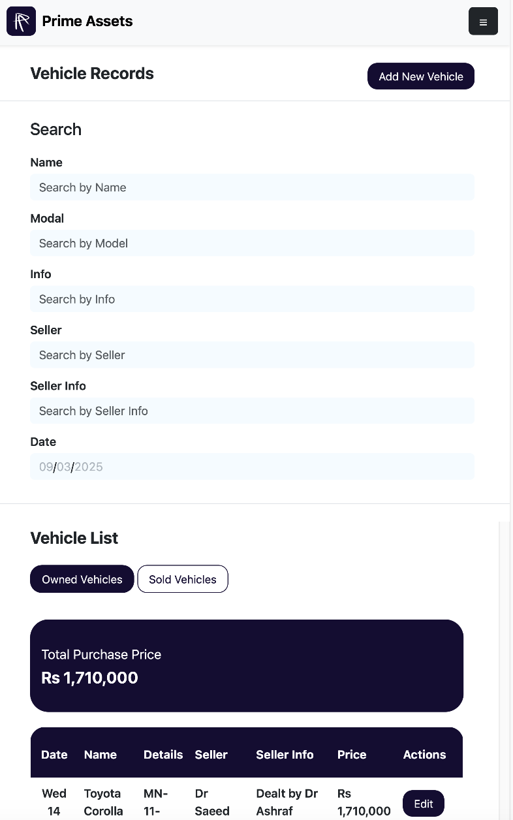Screen dimensions: 513x820
Task: Switch to the Sold Vehicles view
Action: click(182, 579)
